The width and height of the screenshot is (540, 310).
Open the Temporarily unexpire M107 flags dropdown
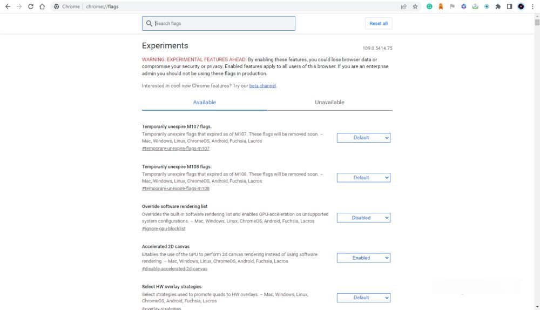[x=363, y=138]
